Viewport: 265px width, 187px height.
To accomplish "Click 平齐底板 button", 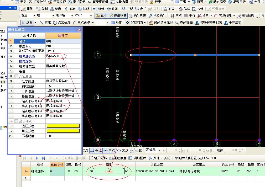I will pyautogui.click(x=232, y=23).
